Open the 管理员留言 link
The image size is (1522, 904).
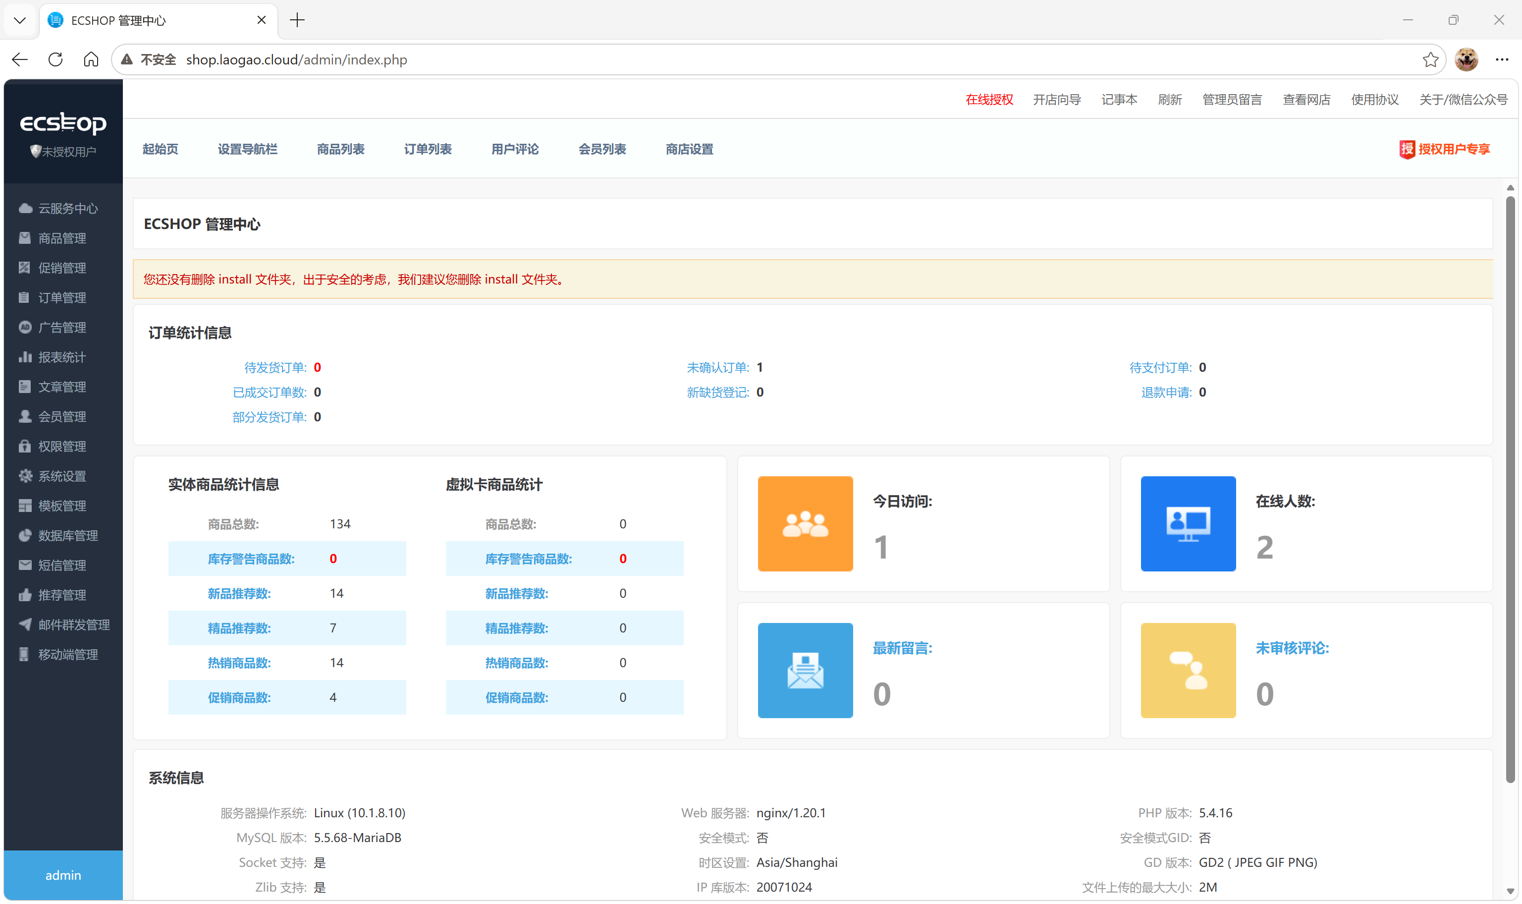click(1232, 99)
